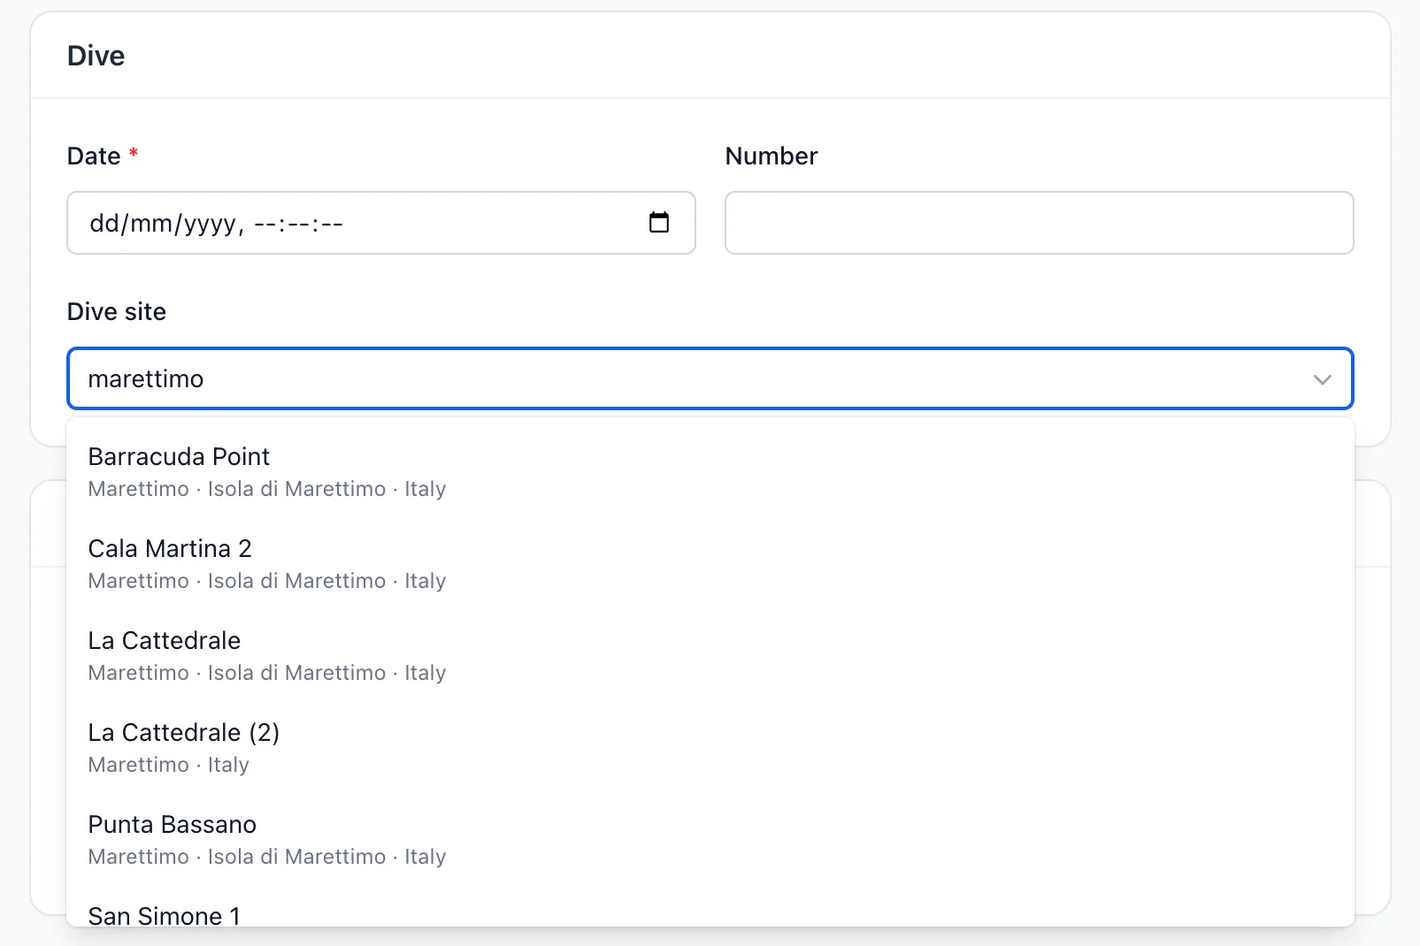
Task: Open the calendar picker in Date field
Action: pos(659,222)
